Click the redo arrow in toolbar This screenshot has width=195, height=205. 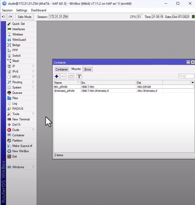10,17
